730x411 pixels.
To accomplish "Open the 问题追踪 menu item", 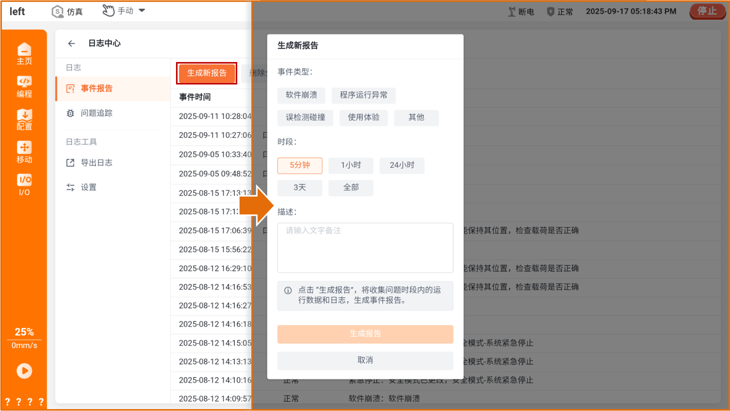I will [x=96, y=113].
